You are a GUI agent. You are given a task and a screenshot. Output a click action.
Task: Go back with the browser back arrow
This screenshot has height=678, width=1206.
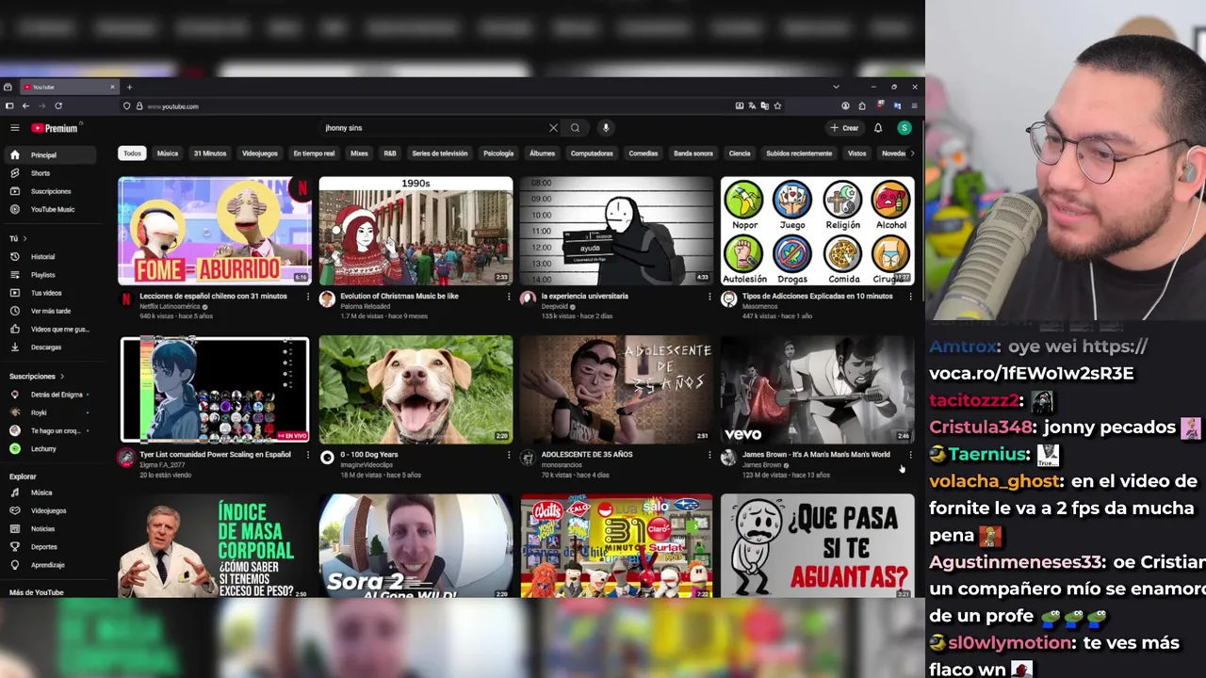click(x=25, y=106)
